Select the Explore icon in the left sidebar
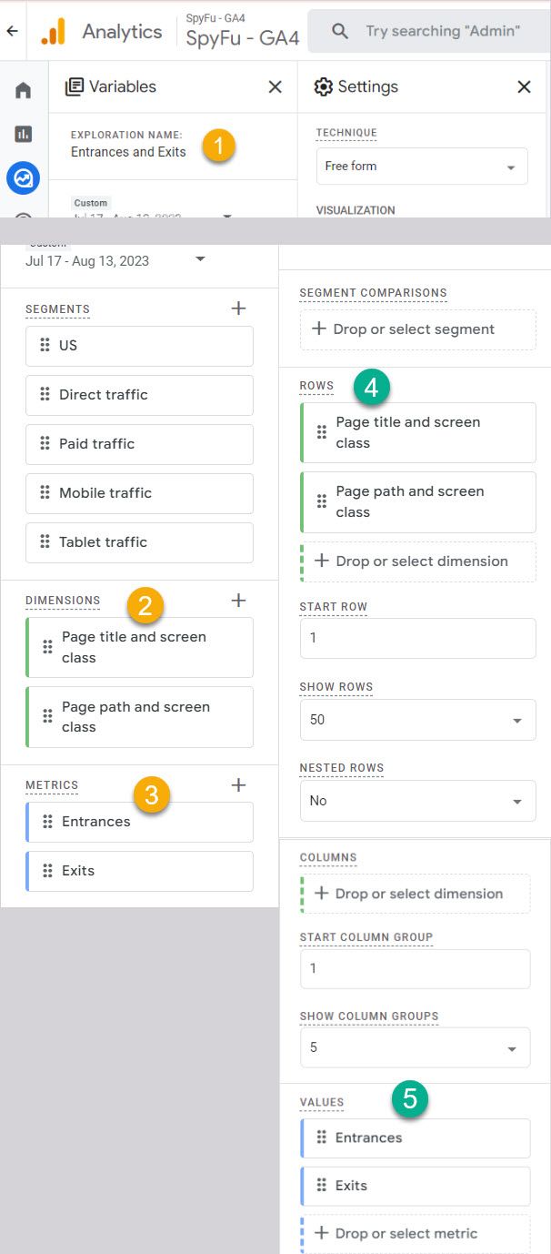The width and height of the screenshot is (551, 1254). tap(24, 177)
